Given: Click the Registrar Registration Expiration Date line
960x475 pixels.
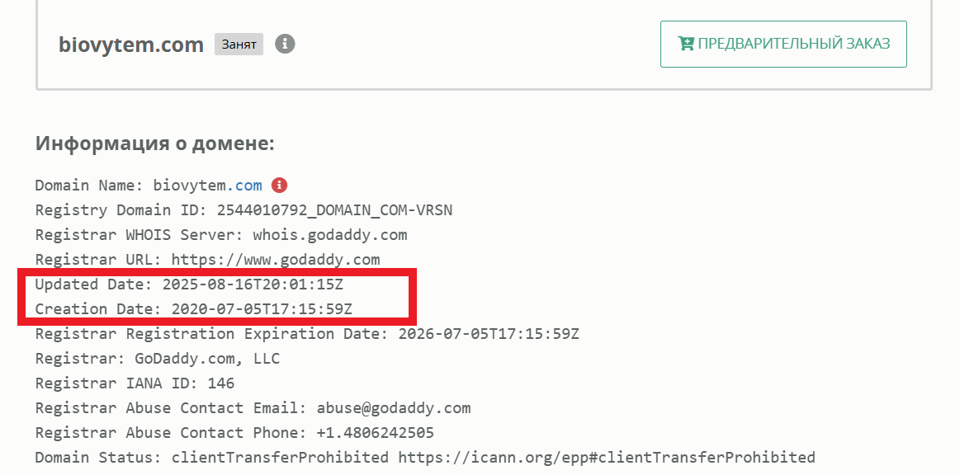Looking at the screenshot, I should tap(307, 334).
